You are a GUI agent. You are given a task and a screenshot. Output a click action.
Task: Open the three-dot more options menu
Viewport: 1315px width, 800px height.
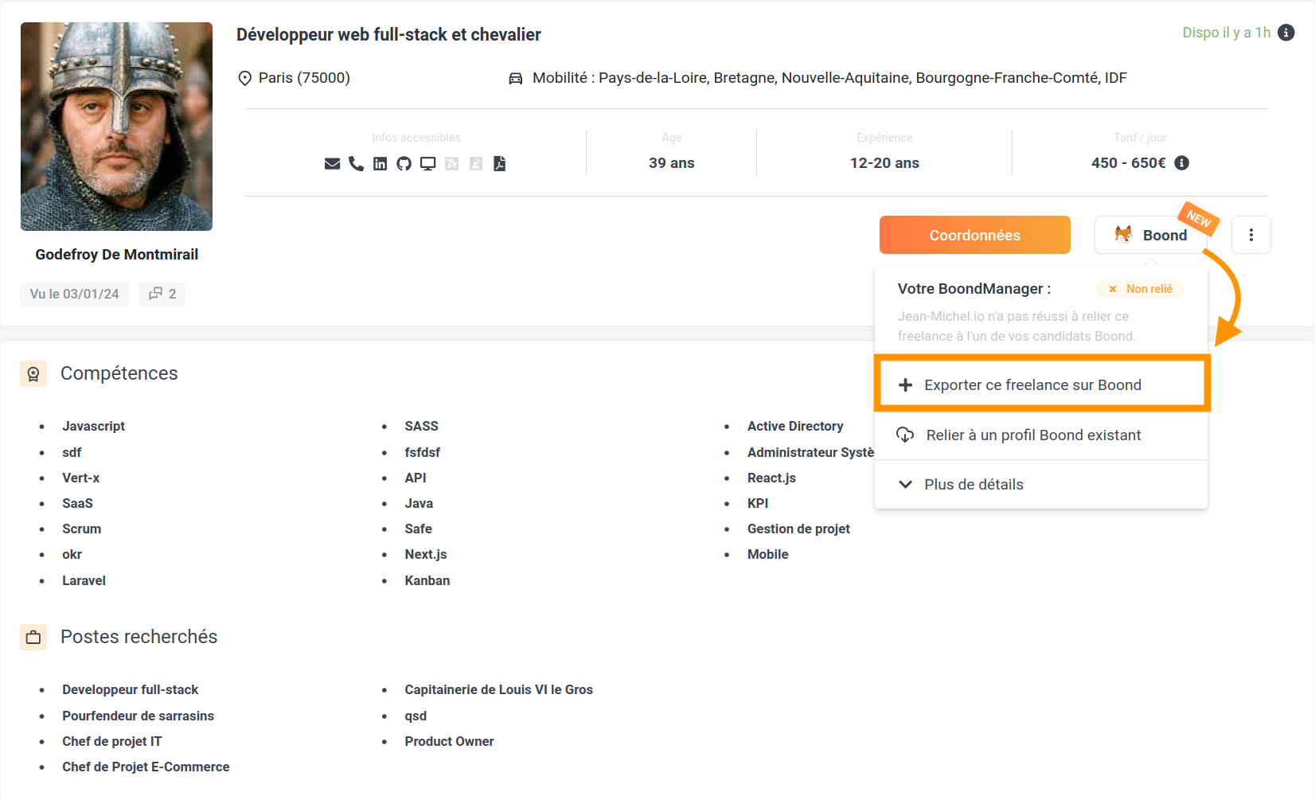pyautogui.click(x=1251, y=235)
